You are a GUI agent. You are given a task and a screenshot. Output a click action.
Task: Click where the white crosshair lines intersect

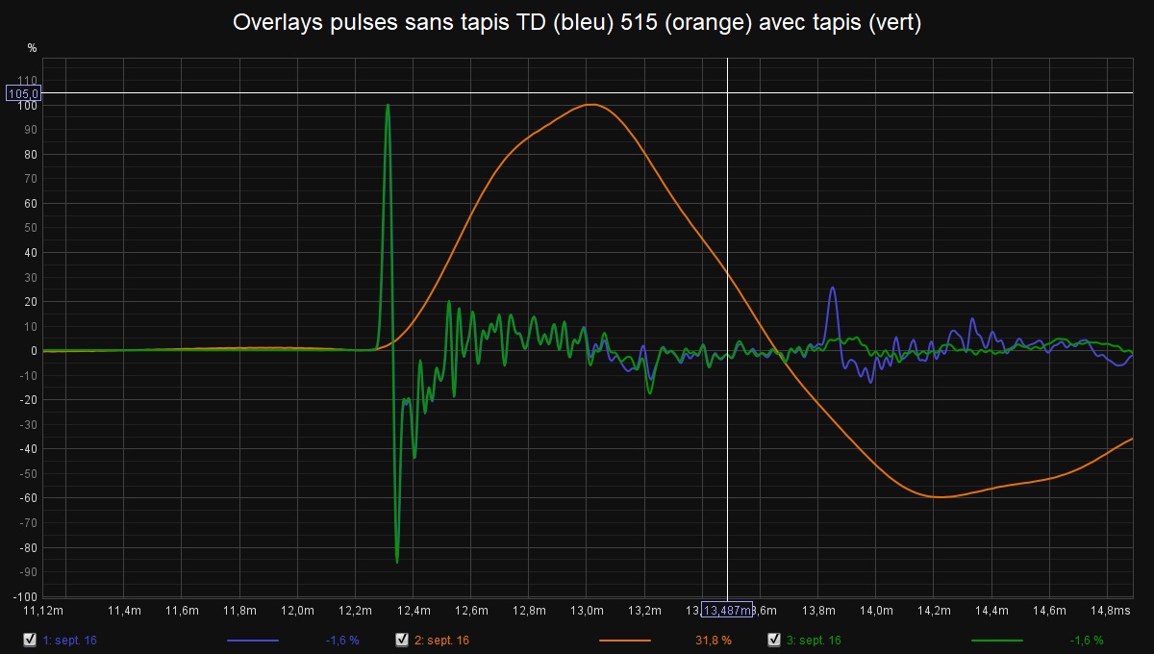coord(727,93)
